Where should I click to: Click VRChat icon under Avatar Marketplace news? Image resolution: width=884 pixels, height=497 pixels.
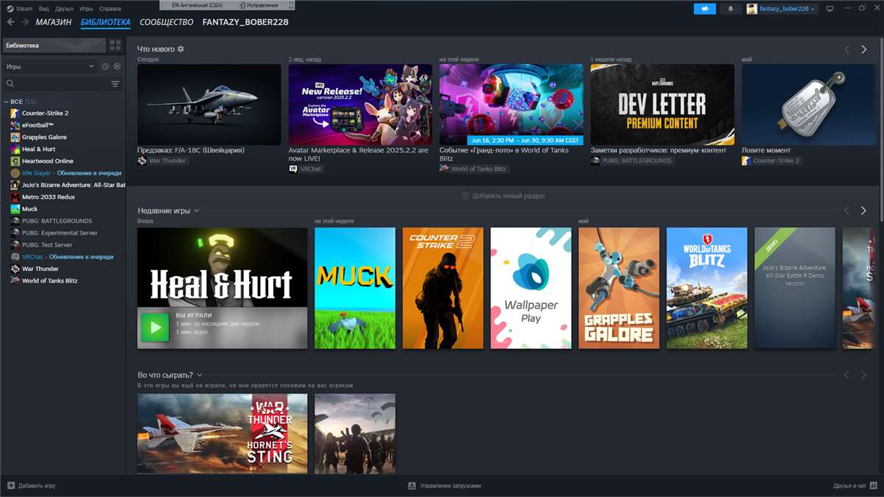[293, 169]
